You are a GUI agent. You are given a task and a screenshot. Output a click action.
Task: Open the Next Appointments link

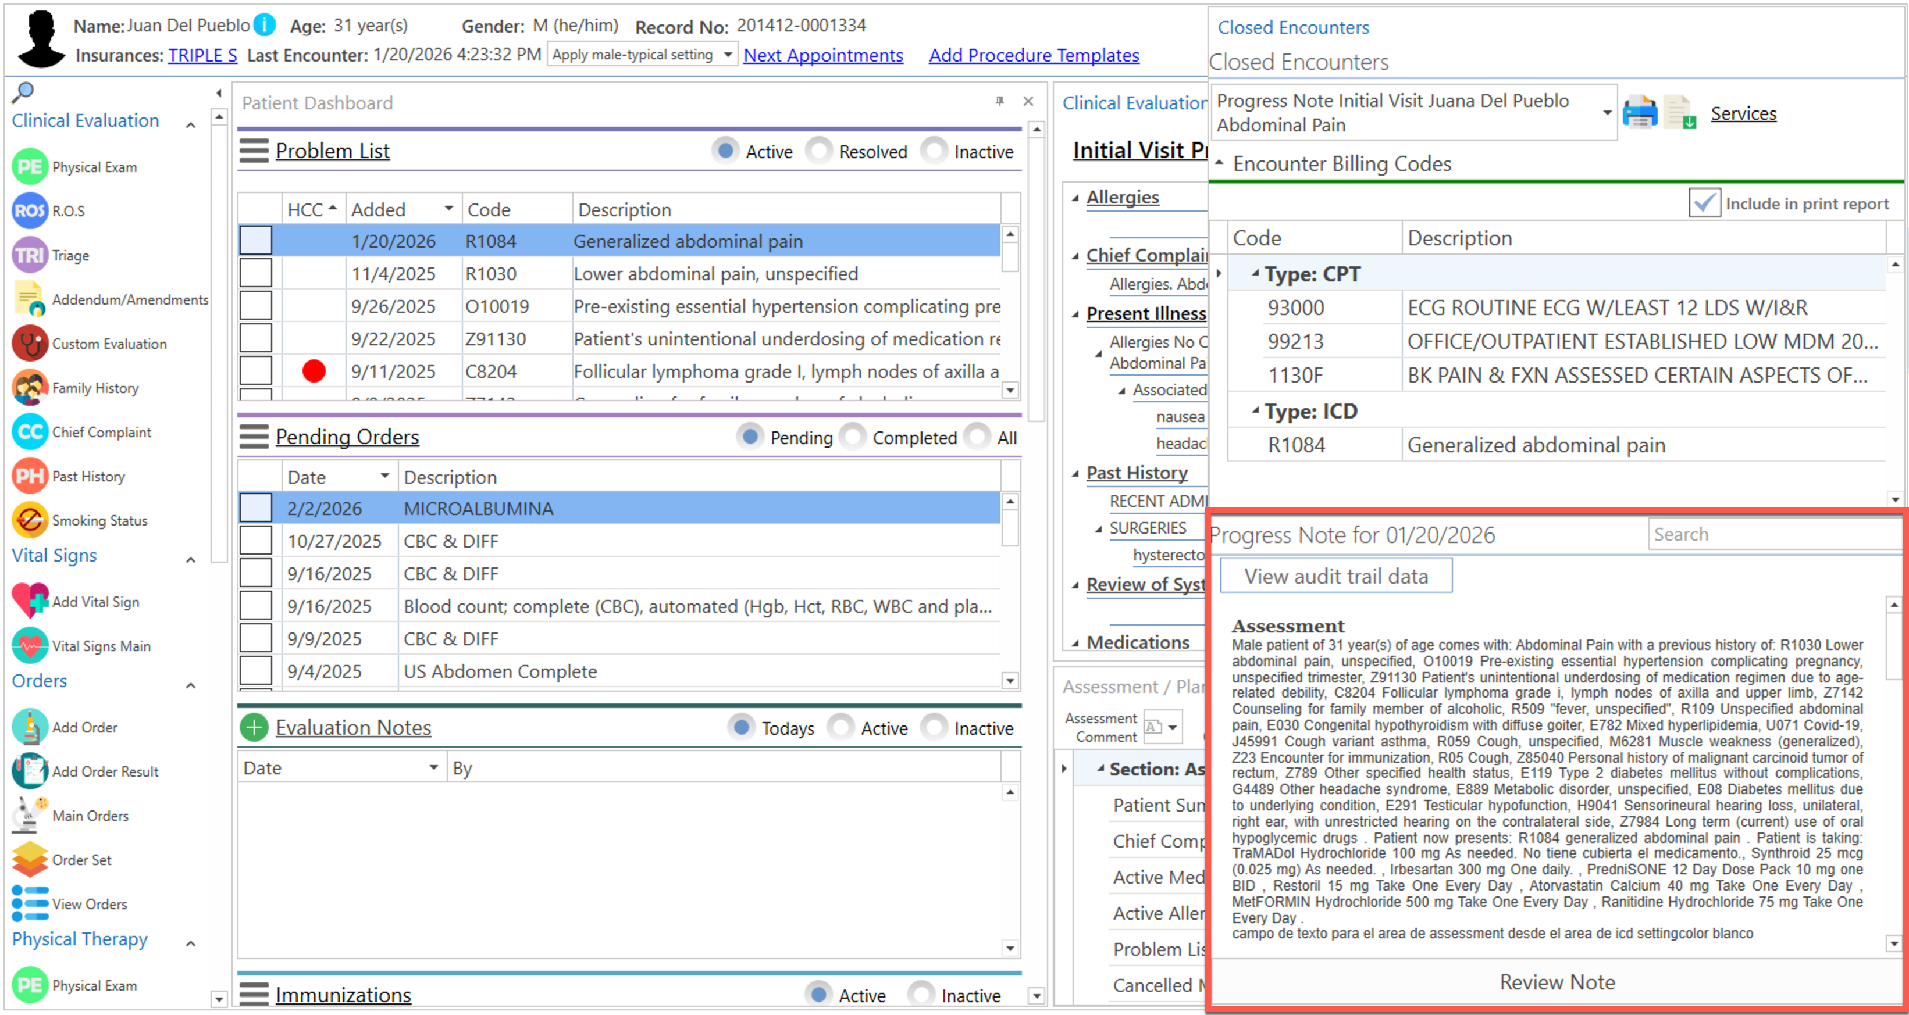(822, 55)
